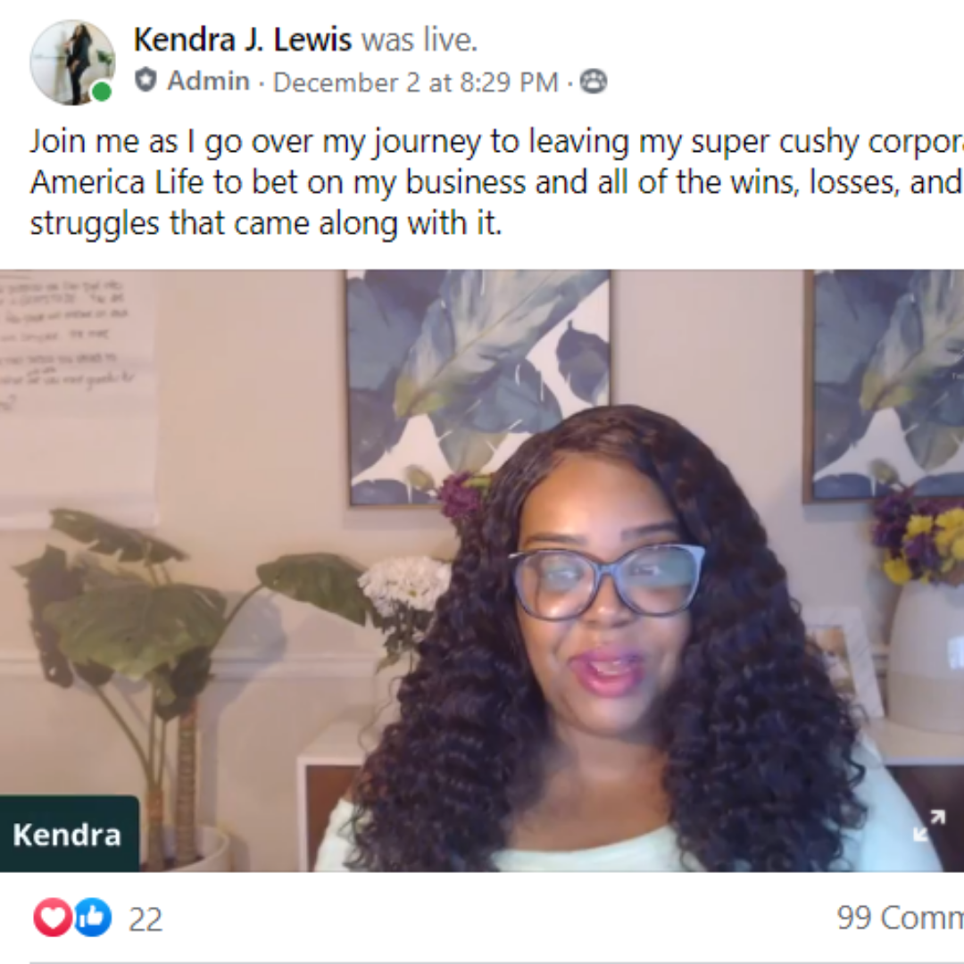Click the Kendra J. Lewis name link
This screenshot has height=964, width=964.
243,40
